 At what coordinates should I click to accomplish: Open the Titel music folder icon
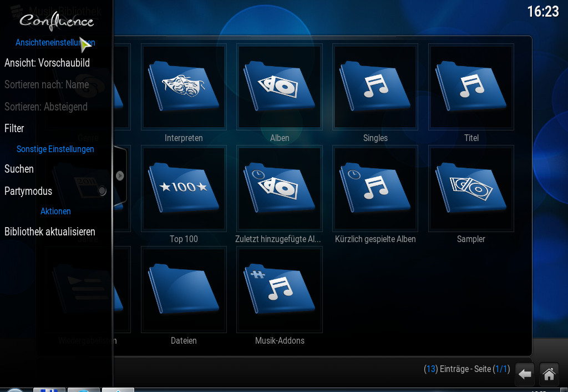(x=471, y=87)
